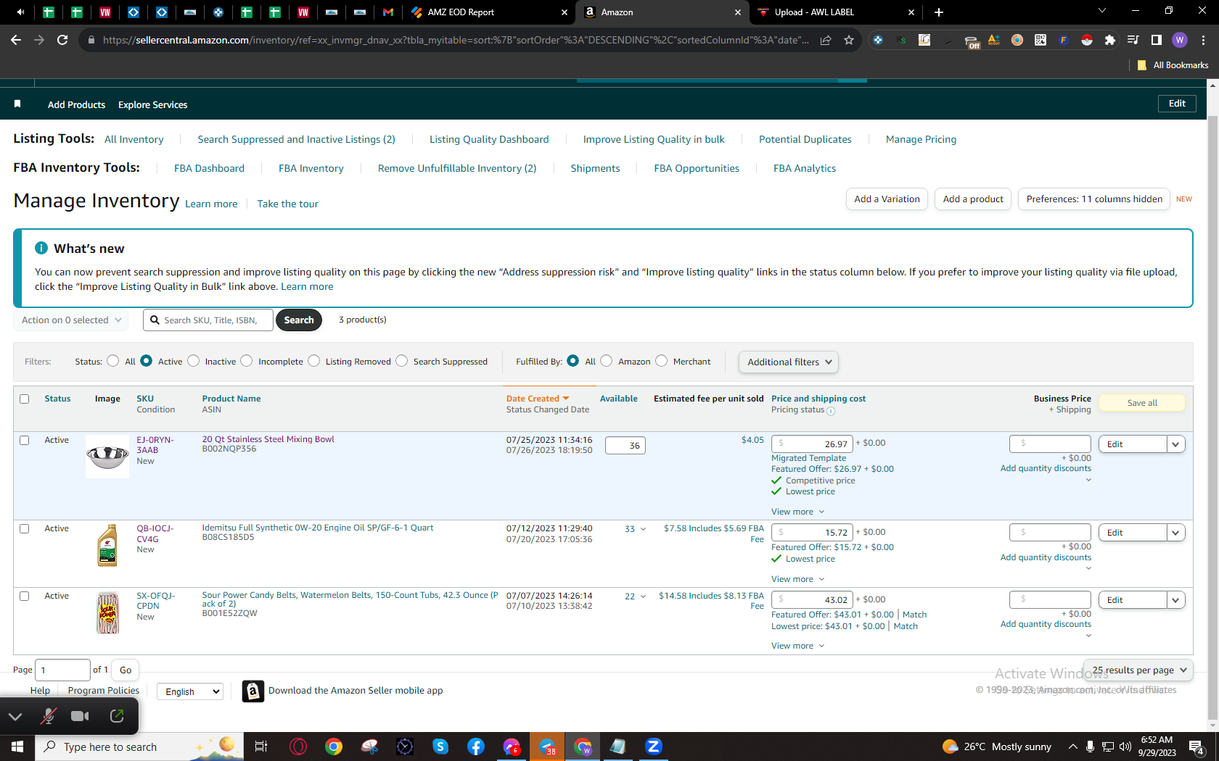Click the Seller Central bookmark flag icon
The width and height of the screenshot is (1219, 761).
point(17,104)
